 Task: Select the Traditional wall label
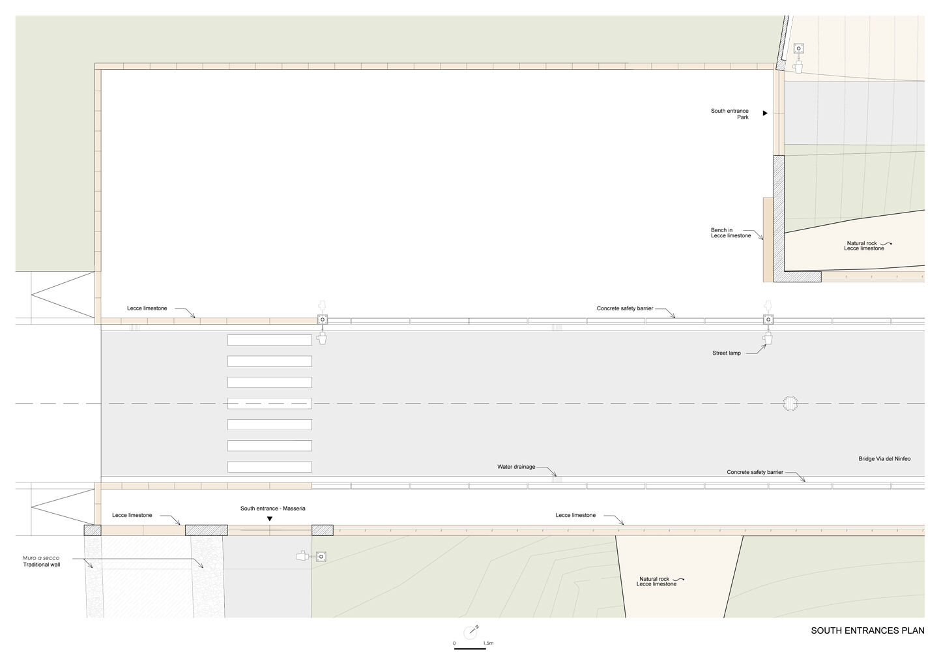click(x=41, y=565)
